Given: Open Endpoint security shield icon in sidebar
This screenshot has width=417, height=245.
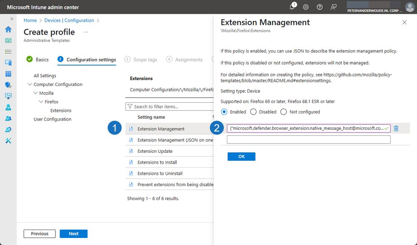Looking at the screenshot, I should pos(8,85).
